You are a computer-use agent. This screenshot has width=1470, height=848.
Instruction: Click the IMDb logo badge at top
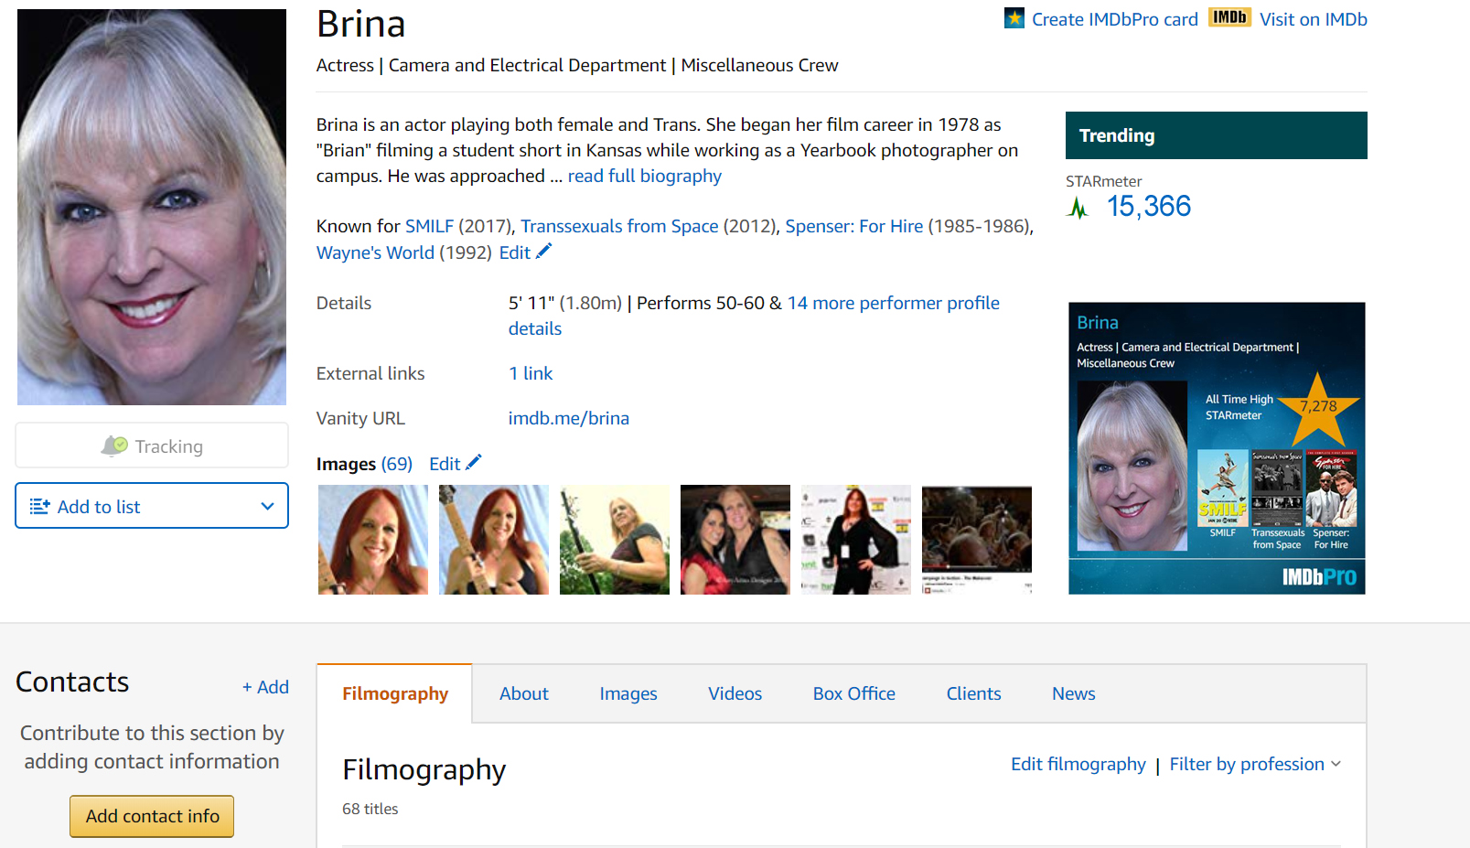(x=1229, y=18)
